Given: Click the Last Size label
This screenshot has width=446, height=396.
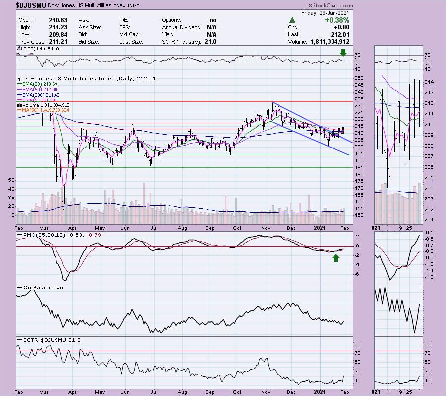Looking at the screenshot, I should [x=131, y=42].
